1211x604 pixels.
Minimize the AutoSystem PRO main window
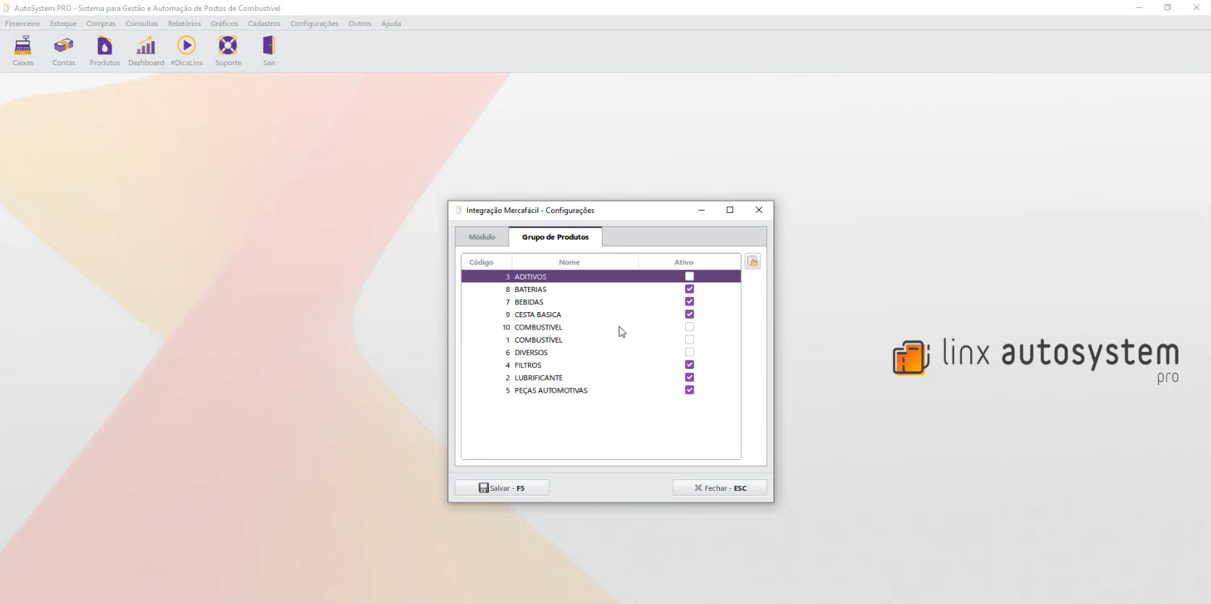tap(1139, 7)
